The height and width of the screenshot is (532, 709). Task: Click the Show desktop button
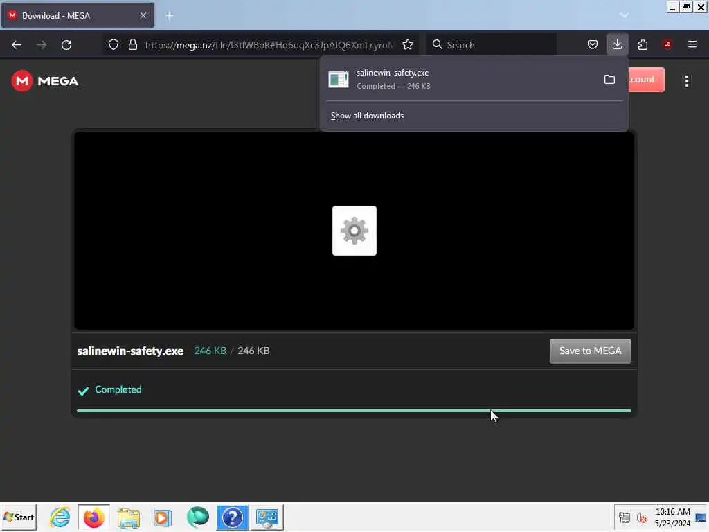pyautogui.click(x=701, y=517)
